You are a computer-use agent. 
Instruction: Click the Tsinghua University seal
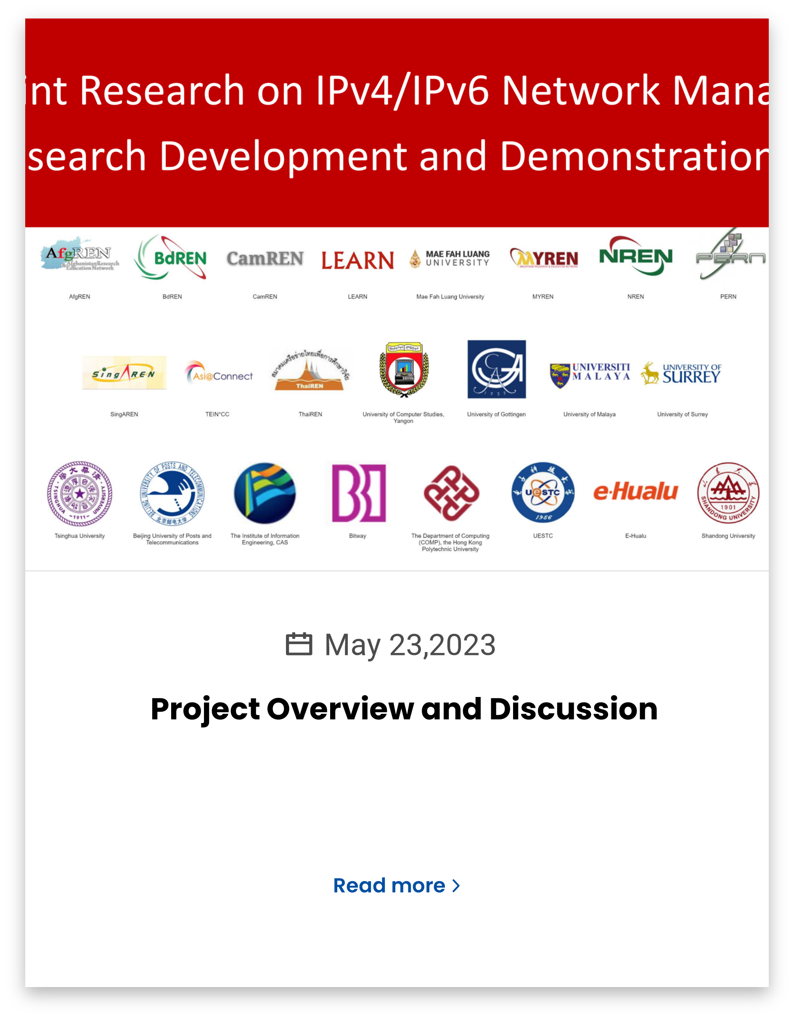click(x=80, y=494)
